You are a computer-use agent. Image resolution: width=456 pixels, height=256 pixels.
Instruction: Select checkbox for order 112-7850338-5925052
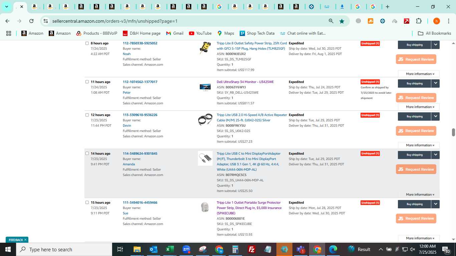click(87, 43)
